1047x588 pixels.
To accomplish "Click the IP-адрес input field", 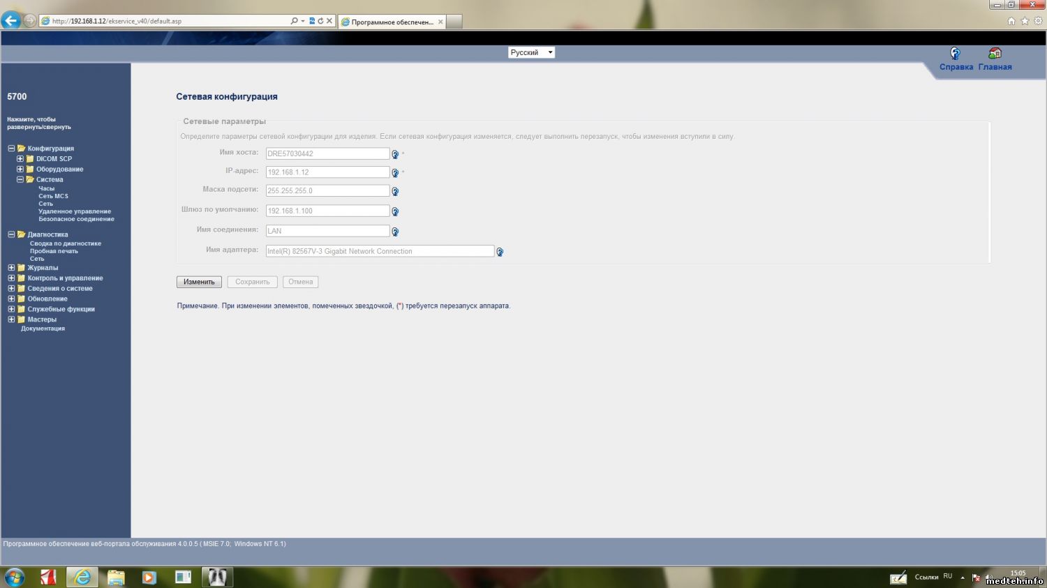I will coord(327,172).
